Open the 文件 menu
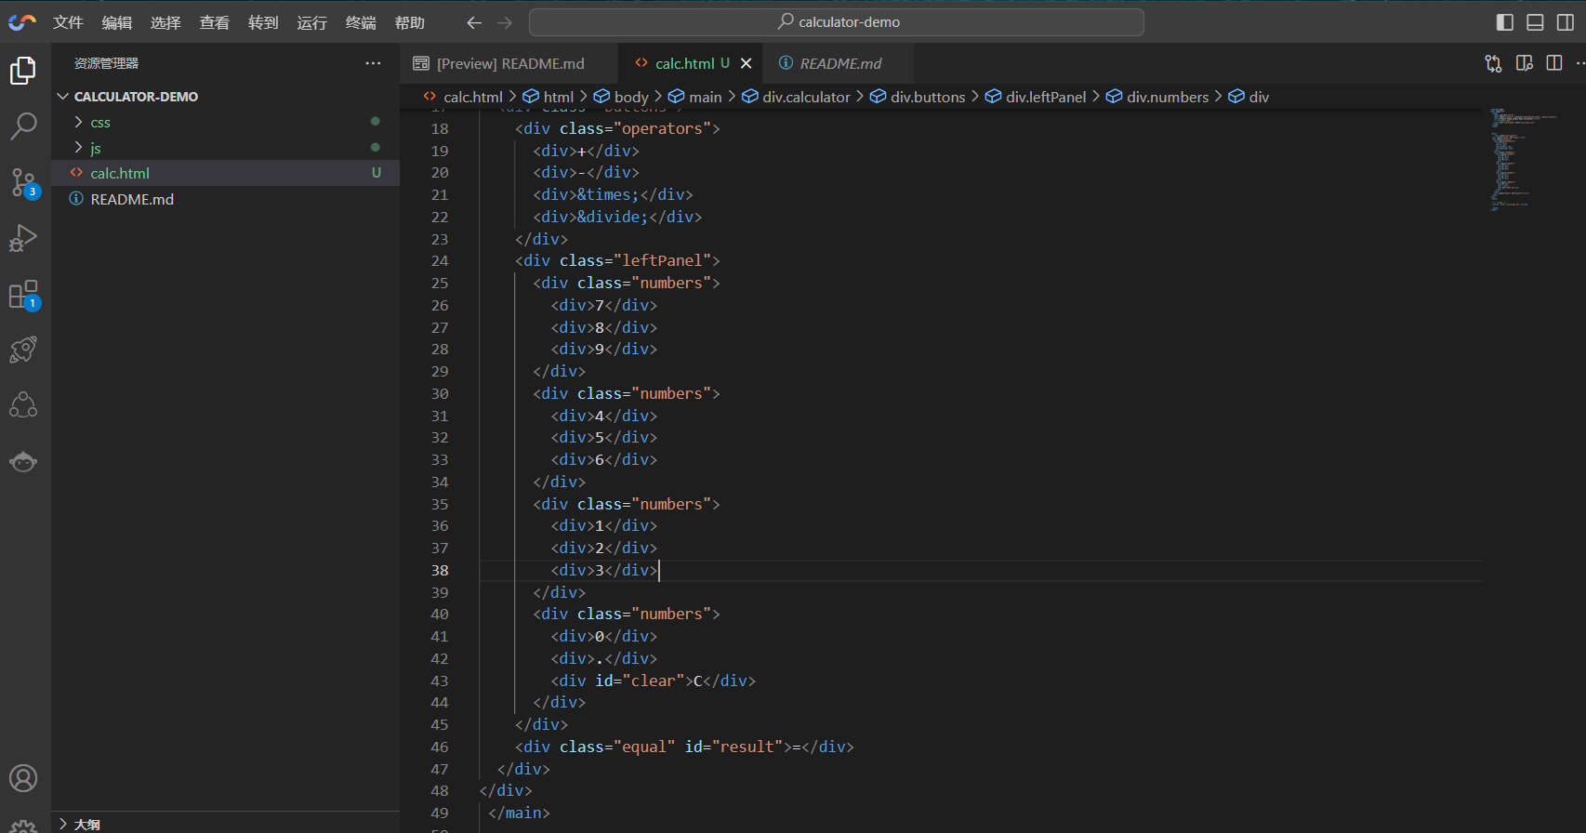Screen dimensions: 1586x833 point(68,22)
